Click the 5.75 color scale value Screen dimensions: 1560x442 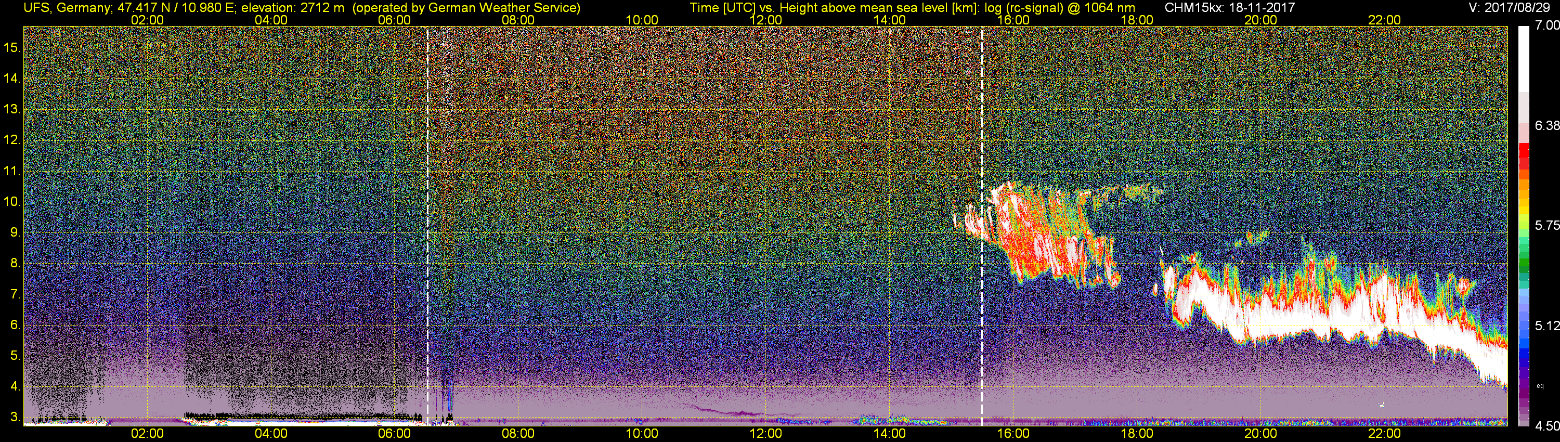pyautogui.click(x=1548, y=225)
